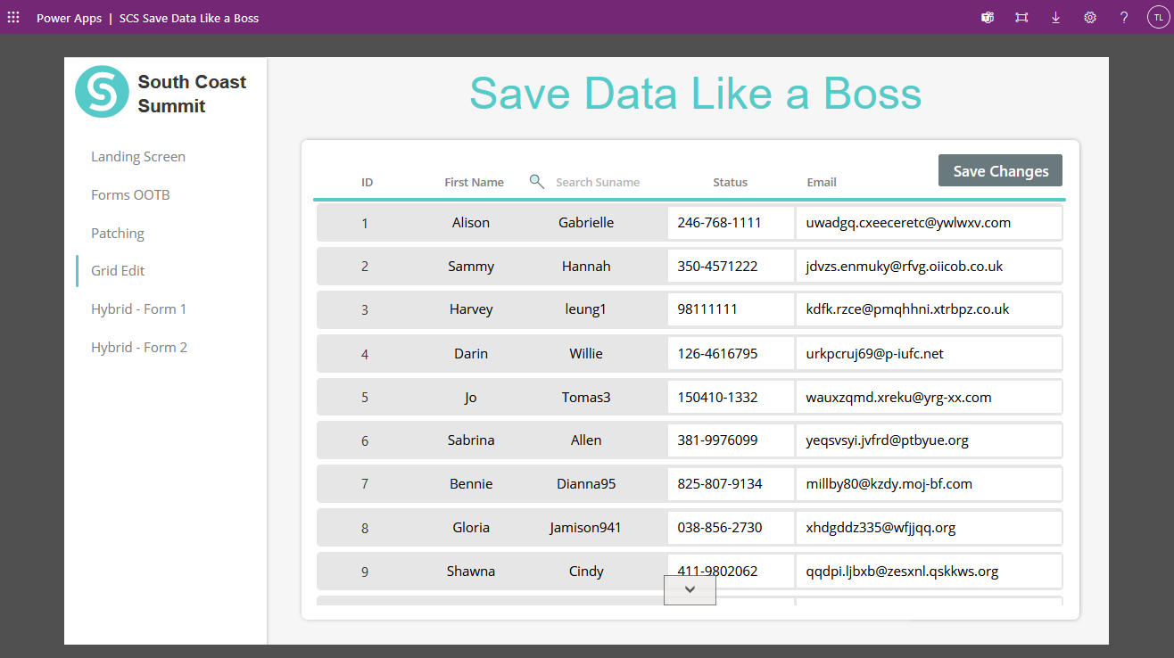
Task: Click surname Jamison941
Action: [586, 528]
